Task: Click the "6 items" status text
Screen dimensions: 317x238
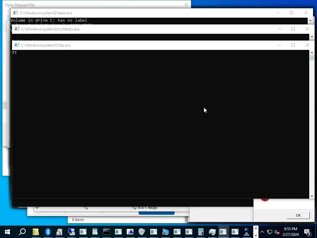Action: click(x=78, y=220)
